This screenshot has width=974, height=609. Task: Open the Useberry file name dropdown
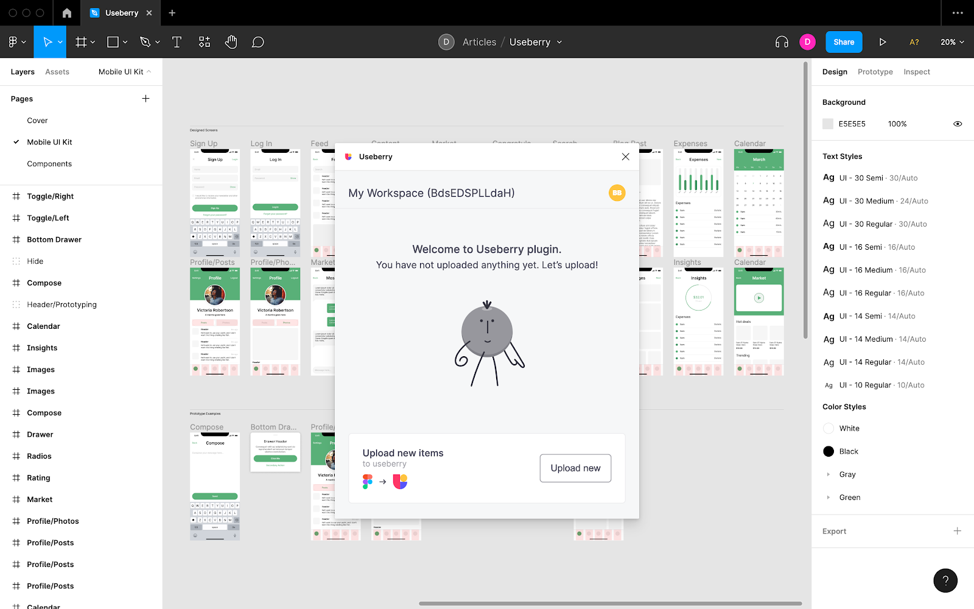click(x=559, y=42)
